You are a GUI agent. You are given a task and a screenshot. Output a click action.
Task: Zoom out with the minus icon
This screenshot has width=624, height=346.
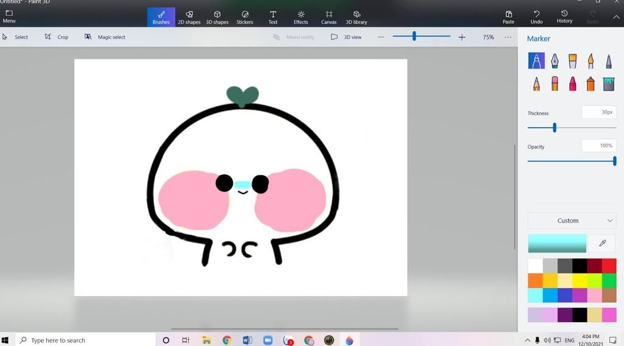[381, 37]
